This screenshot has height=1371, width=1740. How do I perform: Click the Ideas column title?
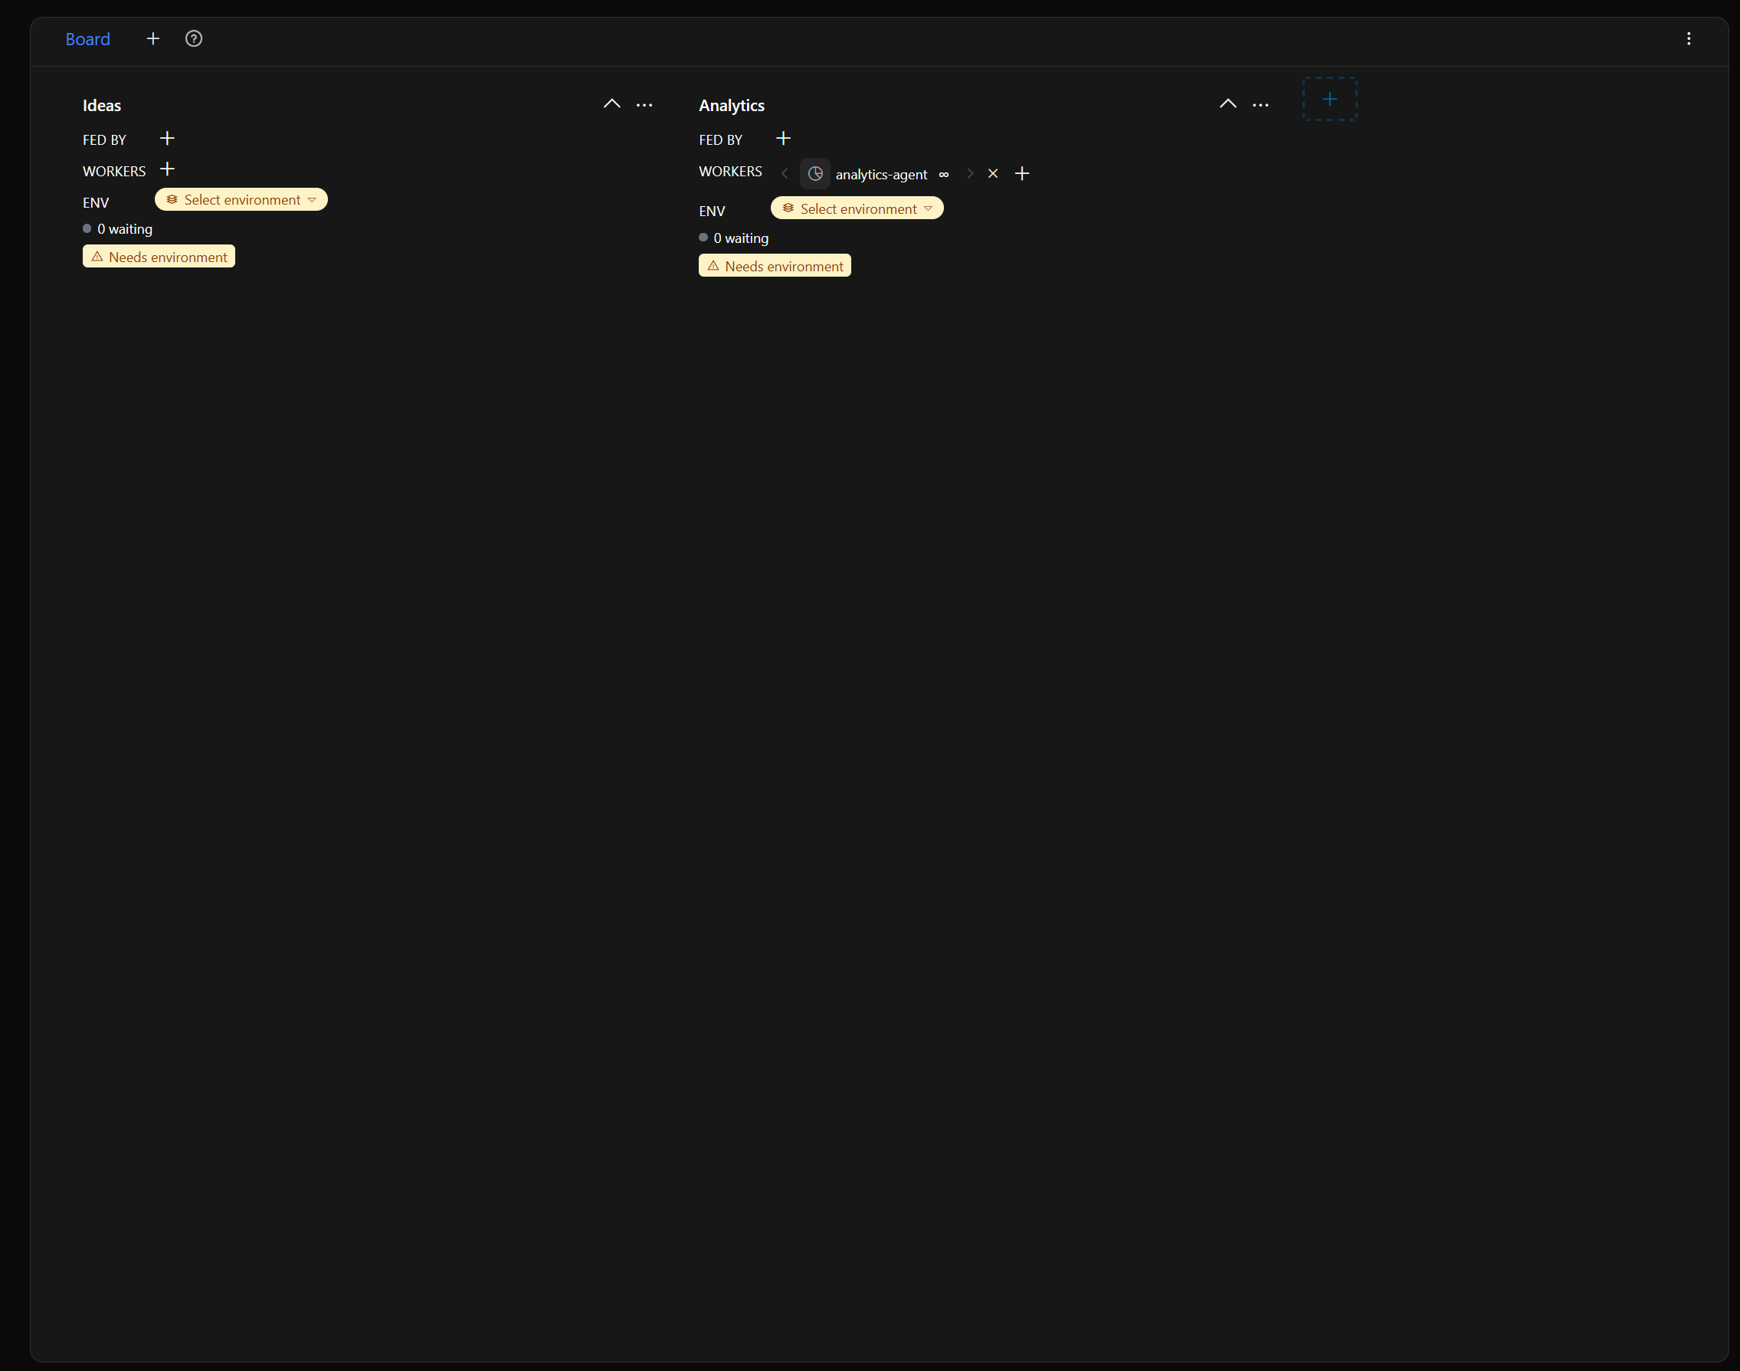click(102, 105)
